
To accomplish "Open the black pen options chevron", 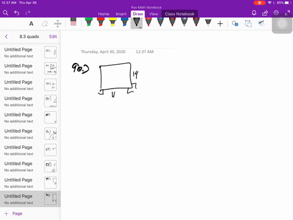I will coord(140,28).
